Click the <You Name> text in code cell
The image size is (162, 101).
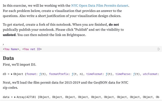[x=11, y=49]
